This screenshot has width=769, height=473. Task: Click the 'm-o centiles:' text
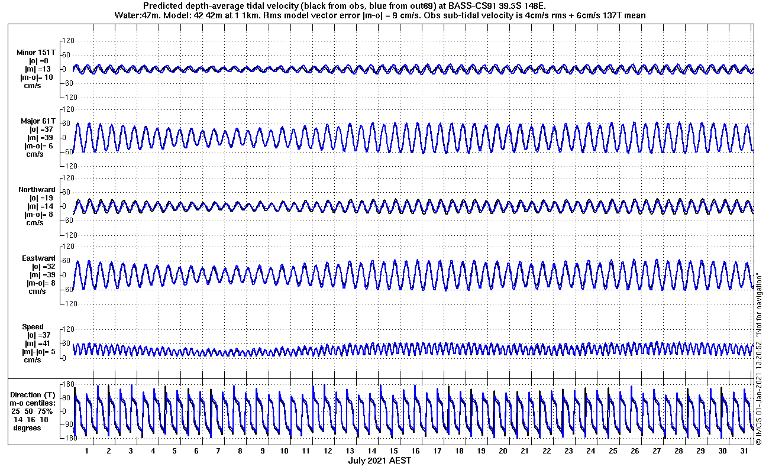34,403
